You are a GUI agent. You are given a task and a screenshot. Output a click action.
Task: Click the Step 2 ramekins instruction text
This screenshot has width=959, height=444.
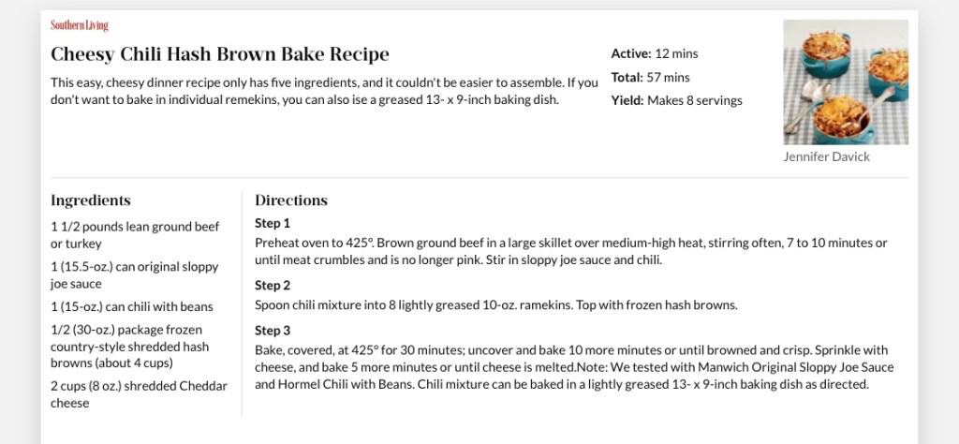click(x=496, y=304)
